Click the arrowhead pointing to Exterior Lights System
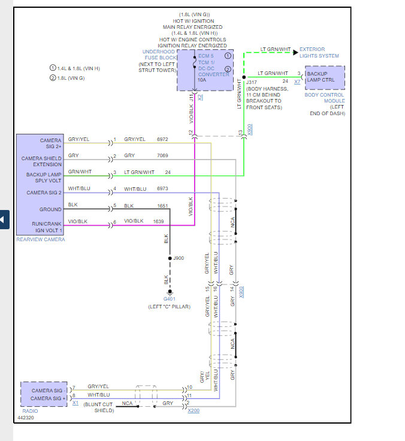This screenshot has height=441, width=405. point(295,53)
